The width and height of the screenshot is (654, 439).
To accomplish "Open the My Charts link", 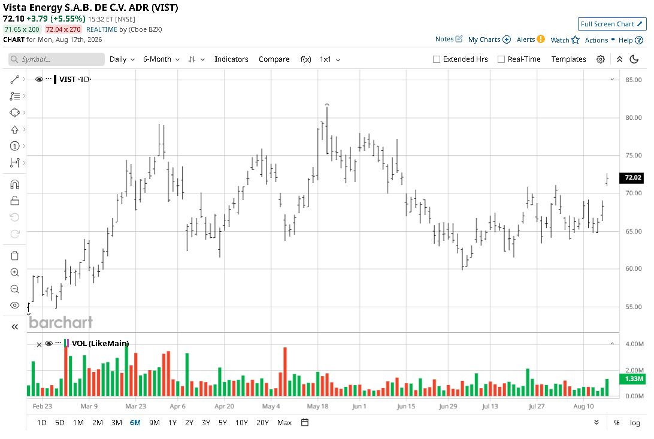I will 484,40.
